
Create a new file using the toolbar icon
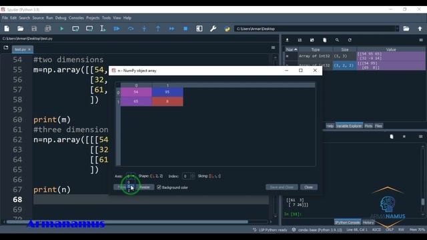click(7, 29)
